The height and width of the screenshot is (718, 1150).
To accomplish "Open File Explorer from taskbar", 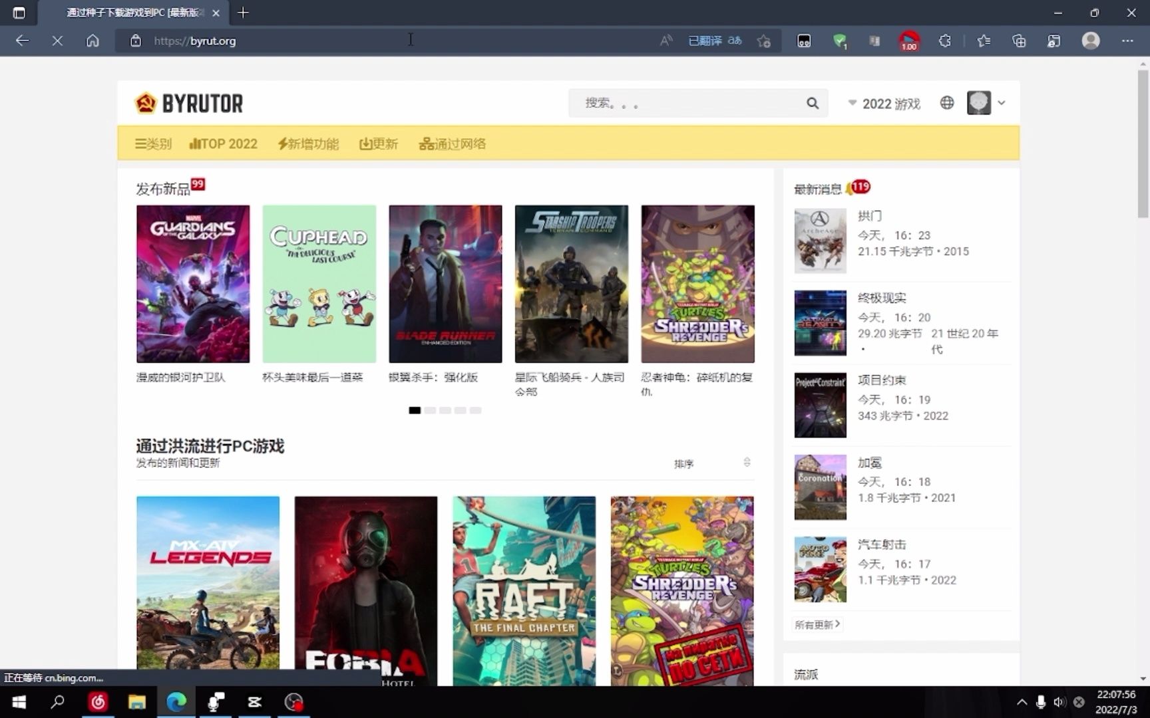I will click(137, 702).
